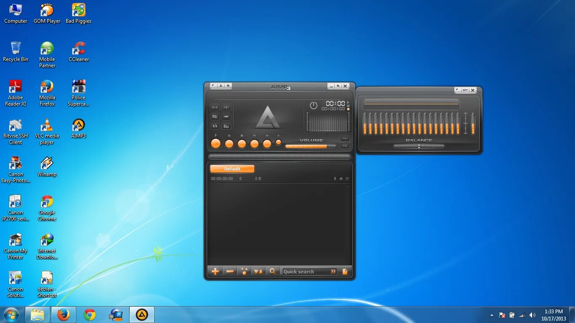Click the orange Pause button
This screenshot has height=323, width=575.
tap(229, 144)
